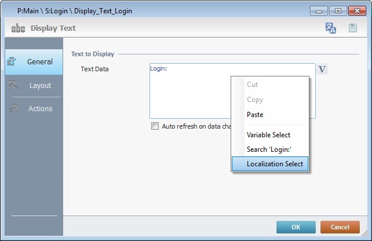Go to the Actions tab

point(34,108)
